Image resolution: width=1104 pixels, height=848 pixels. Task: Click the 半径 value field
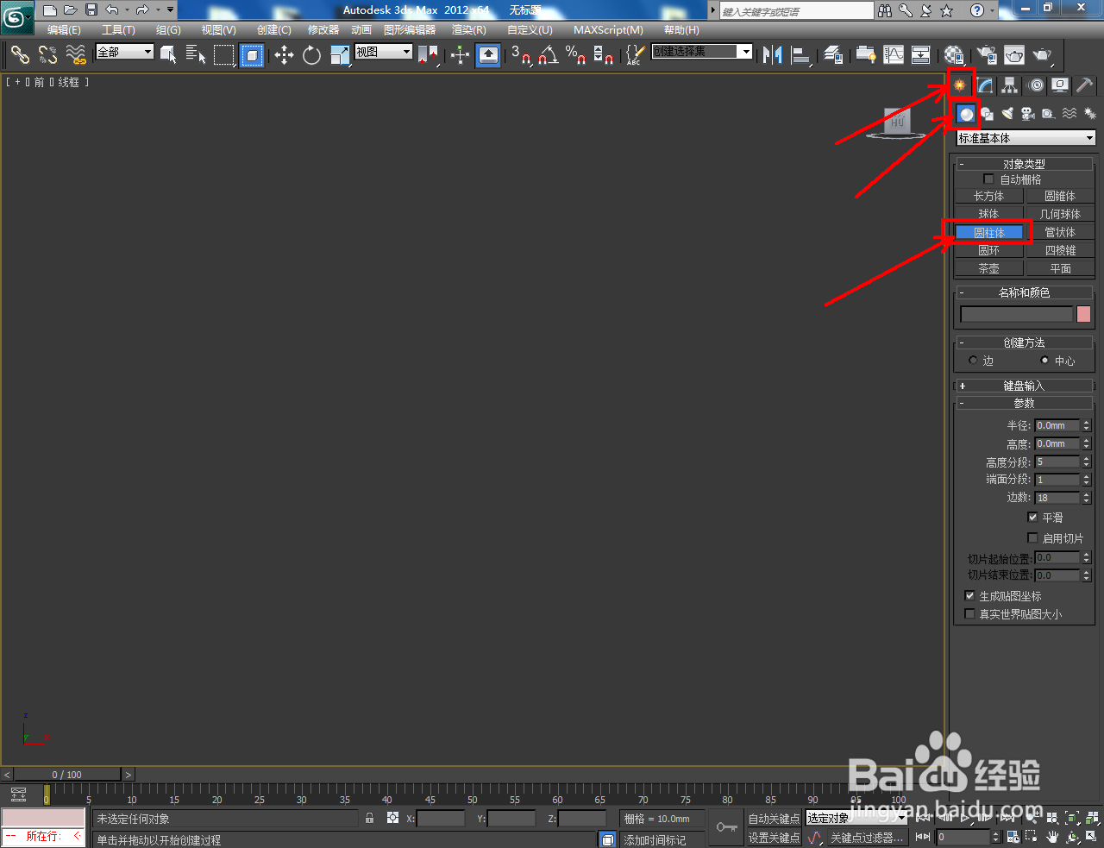(x=1057, y=425)
